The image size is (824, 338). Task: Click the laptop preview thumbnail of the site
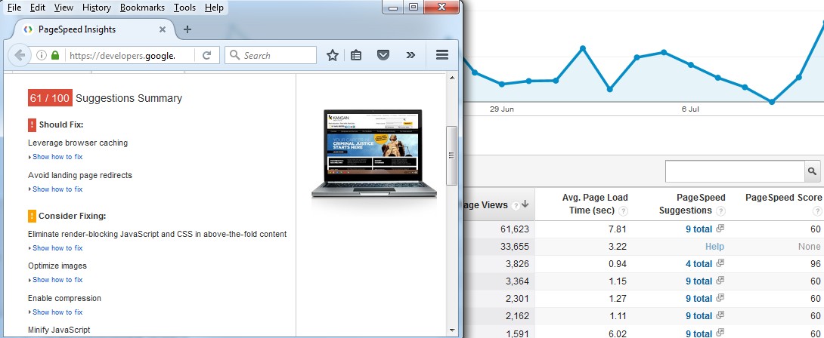coord(373,155)
